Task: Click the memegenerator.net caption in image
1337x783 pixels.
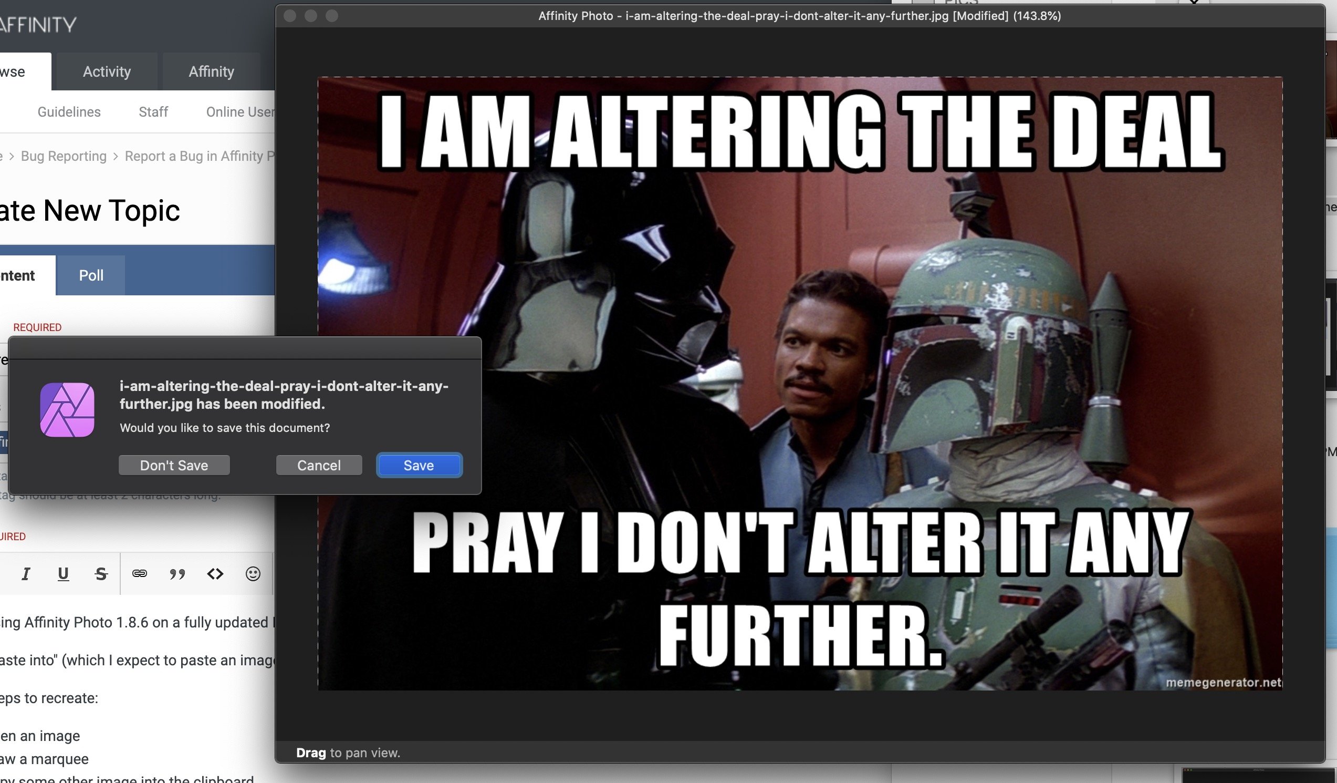Action: pyautogui.click(x=1224, y=683)
